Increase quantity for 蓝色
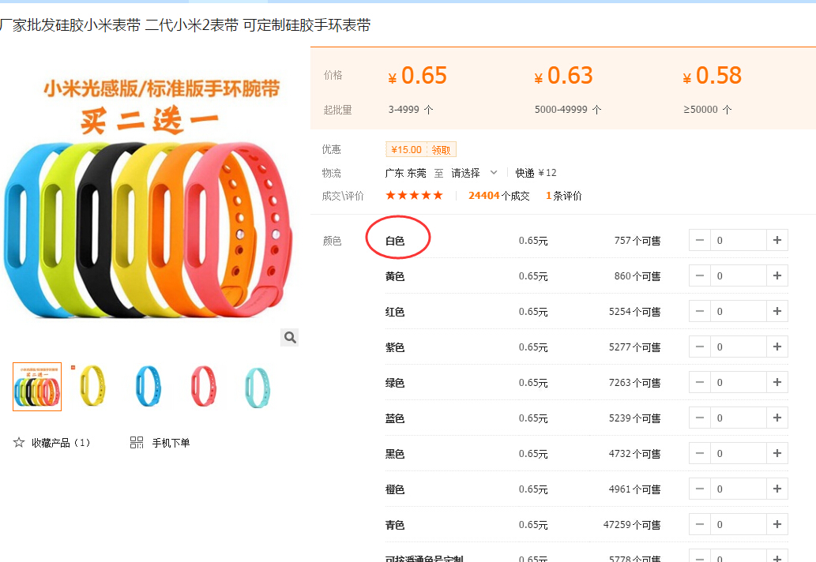 coord(777,418)
